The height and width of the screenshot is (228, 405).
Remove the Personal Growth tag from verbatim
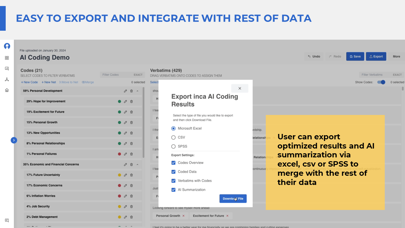click(184, 216)
